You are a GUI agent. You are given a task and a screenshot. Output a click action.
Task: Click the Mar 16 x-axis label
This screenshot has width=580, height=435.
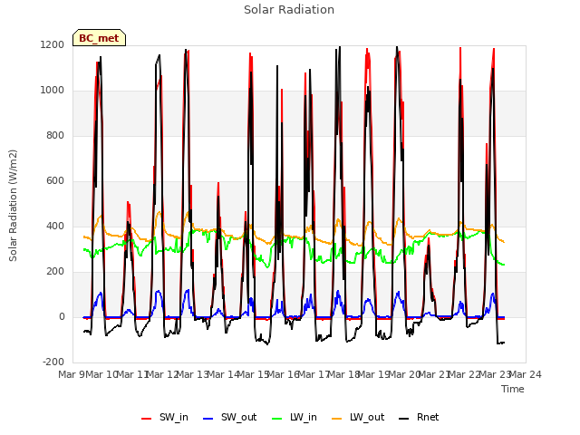coord(284,374)
